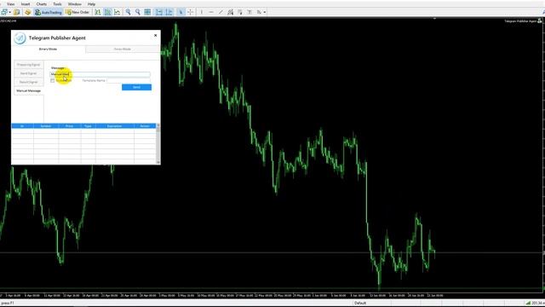Draw a horizontal line tool
Screen dimensions: 545x307
(x=211, y=12)
